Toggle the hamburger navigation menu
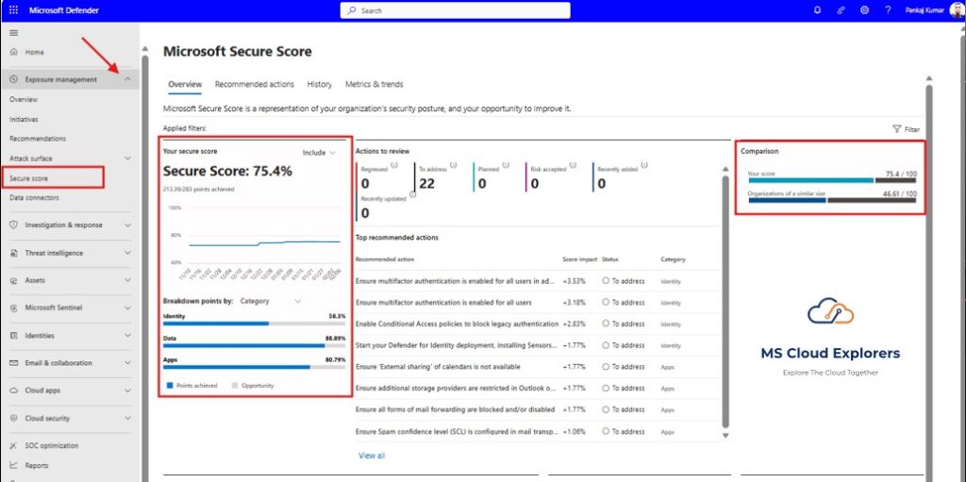Screen dimensions: 966x482 [x=13, y=33]
